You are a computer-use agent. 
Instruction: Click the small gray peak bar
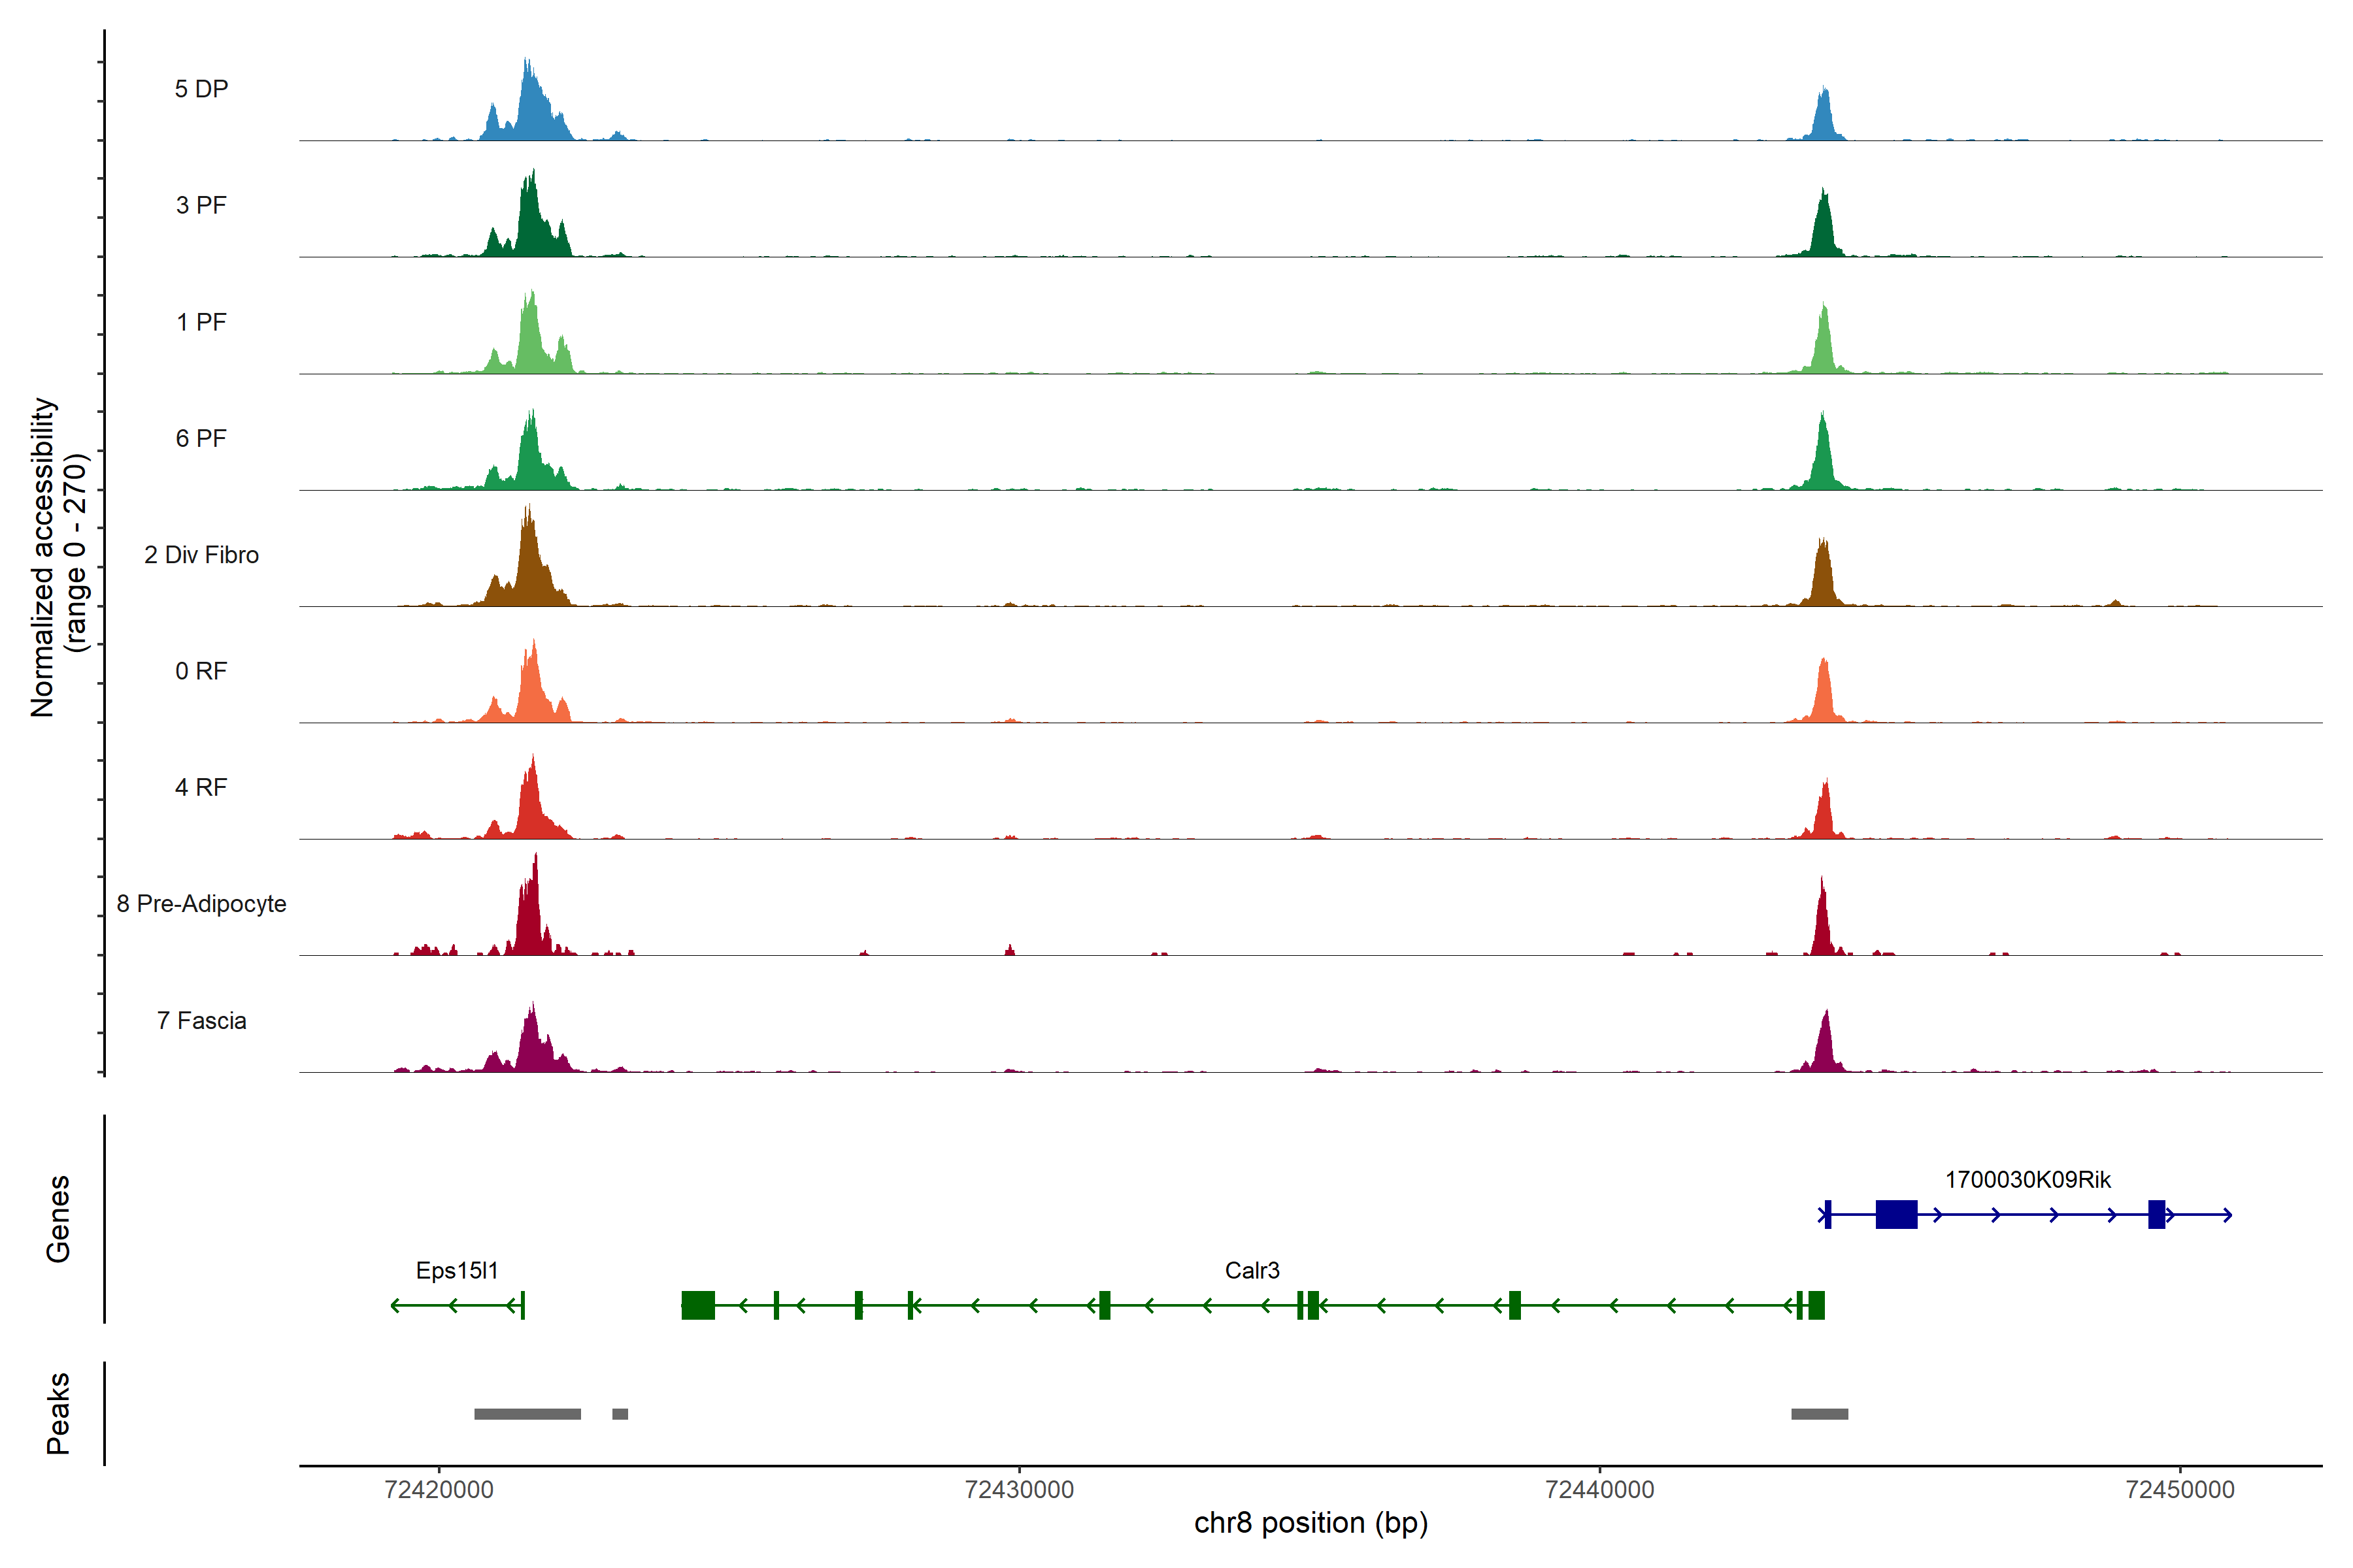620,1414
